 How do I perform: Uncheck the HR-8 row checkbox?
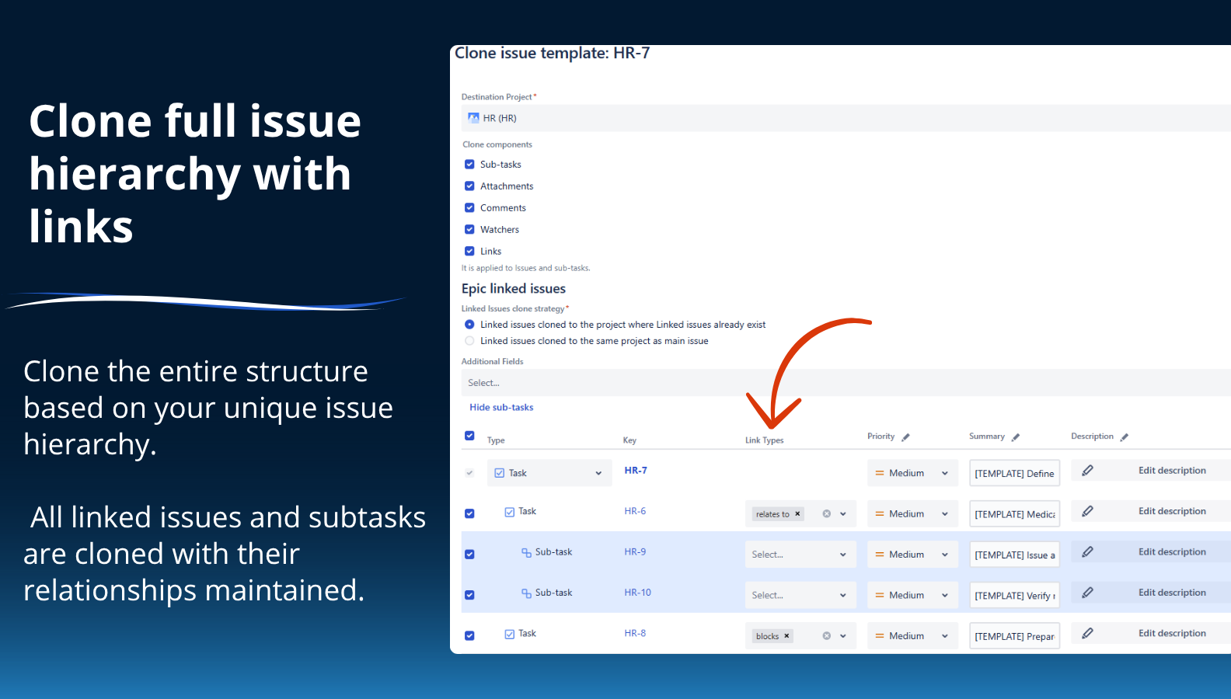point(469,635)
